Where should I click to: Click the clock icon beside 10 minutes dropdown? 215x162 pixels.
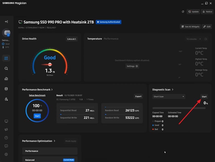click(206, 39)
